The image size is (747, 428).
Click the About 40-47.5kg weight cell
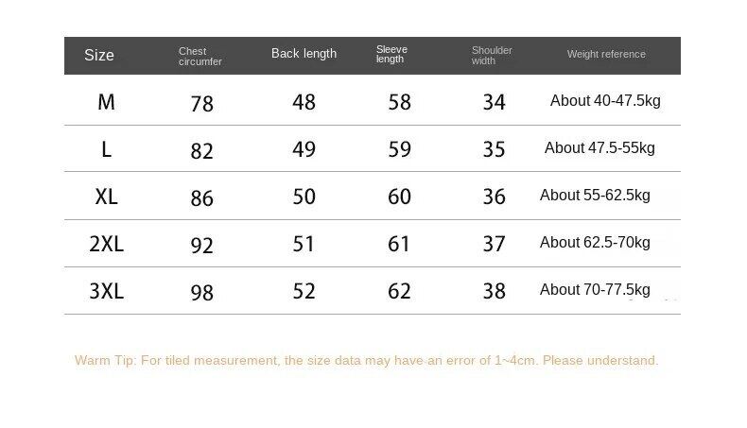coord(605,101)
